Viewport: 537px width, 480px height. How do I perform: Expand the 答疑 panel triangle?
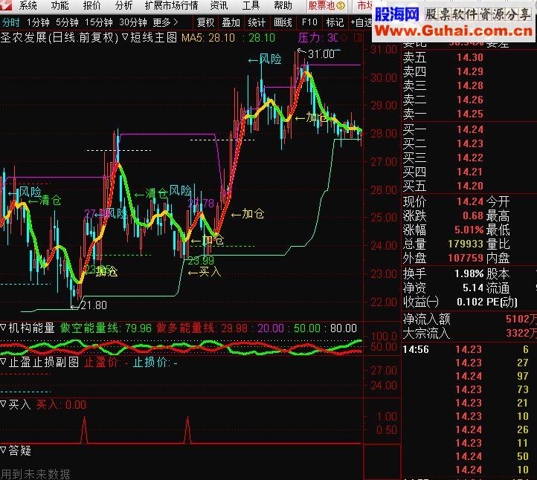pos(4,450)
